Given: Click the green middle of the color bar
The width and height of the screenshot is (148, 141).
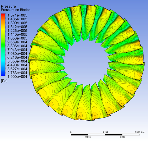Looking at the screenshot, I should [3, 44].
